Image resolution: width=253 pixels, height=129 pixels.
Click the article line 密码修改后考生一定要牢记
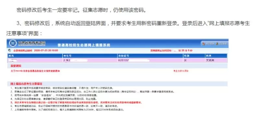81,10
